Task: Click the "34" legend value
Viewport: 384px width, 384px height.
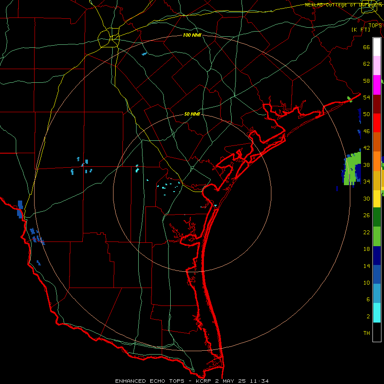Action: point(367,181)
